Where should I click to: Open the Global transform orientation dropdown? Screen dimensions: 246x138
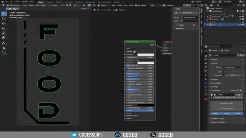tap(55, 5)
